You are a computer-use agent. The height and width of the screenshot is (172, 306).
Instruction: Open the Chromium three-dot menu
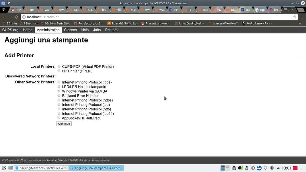[302, 17]
